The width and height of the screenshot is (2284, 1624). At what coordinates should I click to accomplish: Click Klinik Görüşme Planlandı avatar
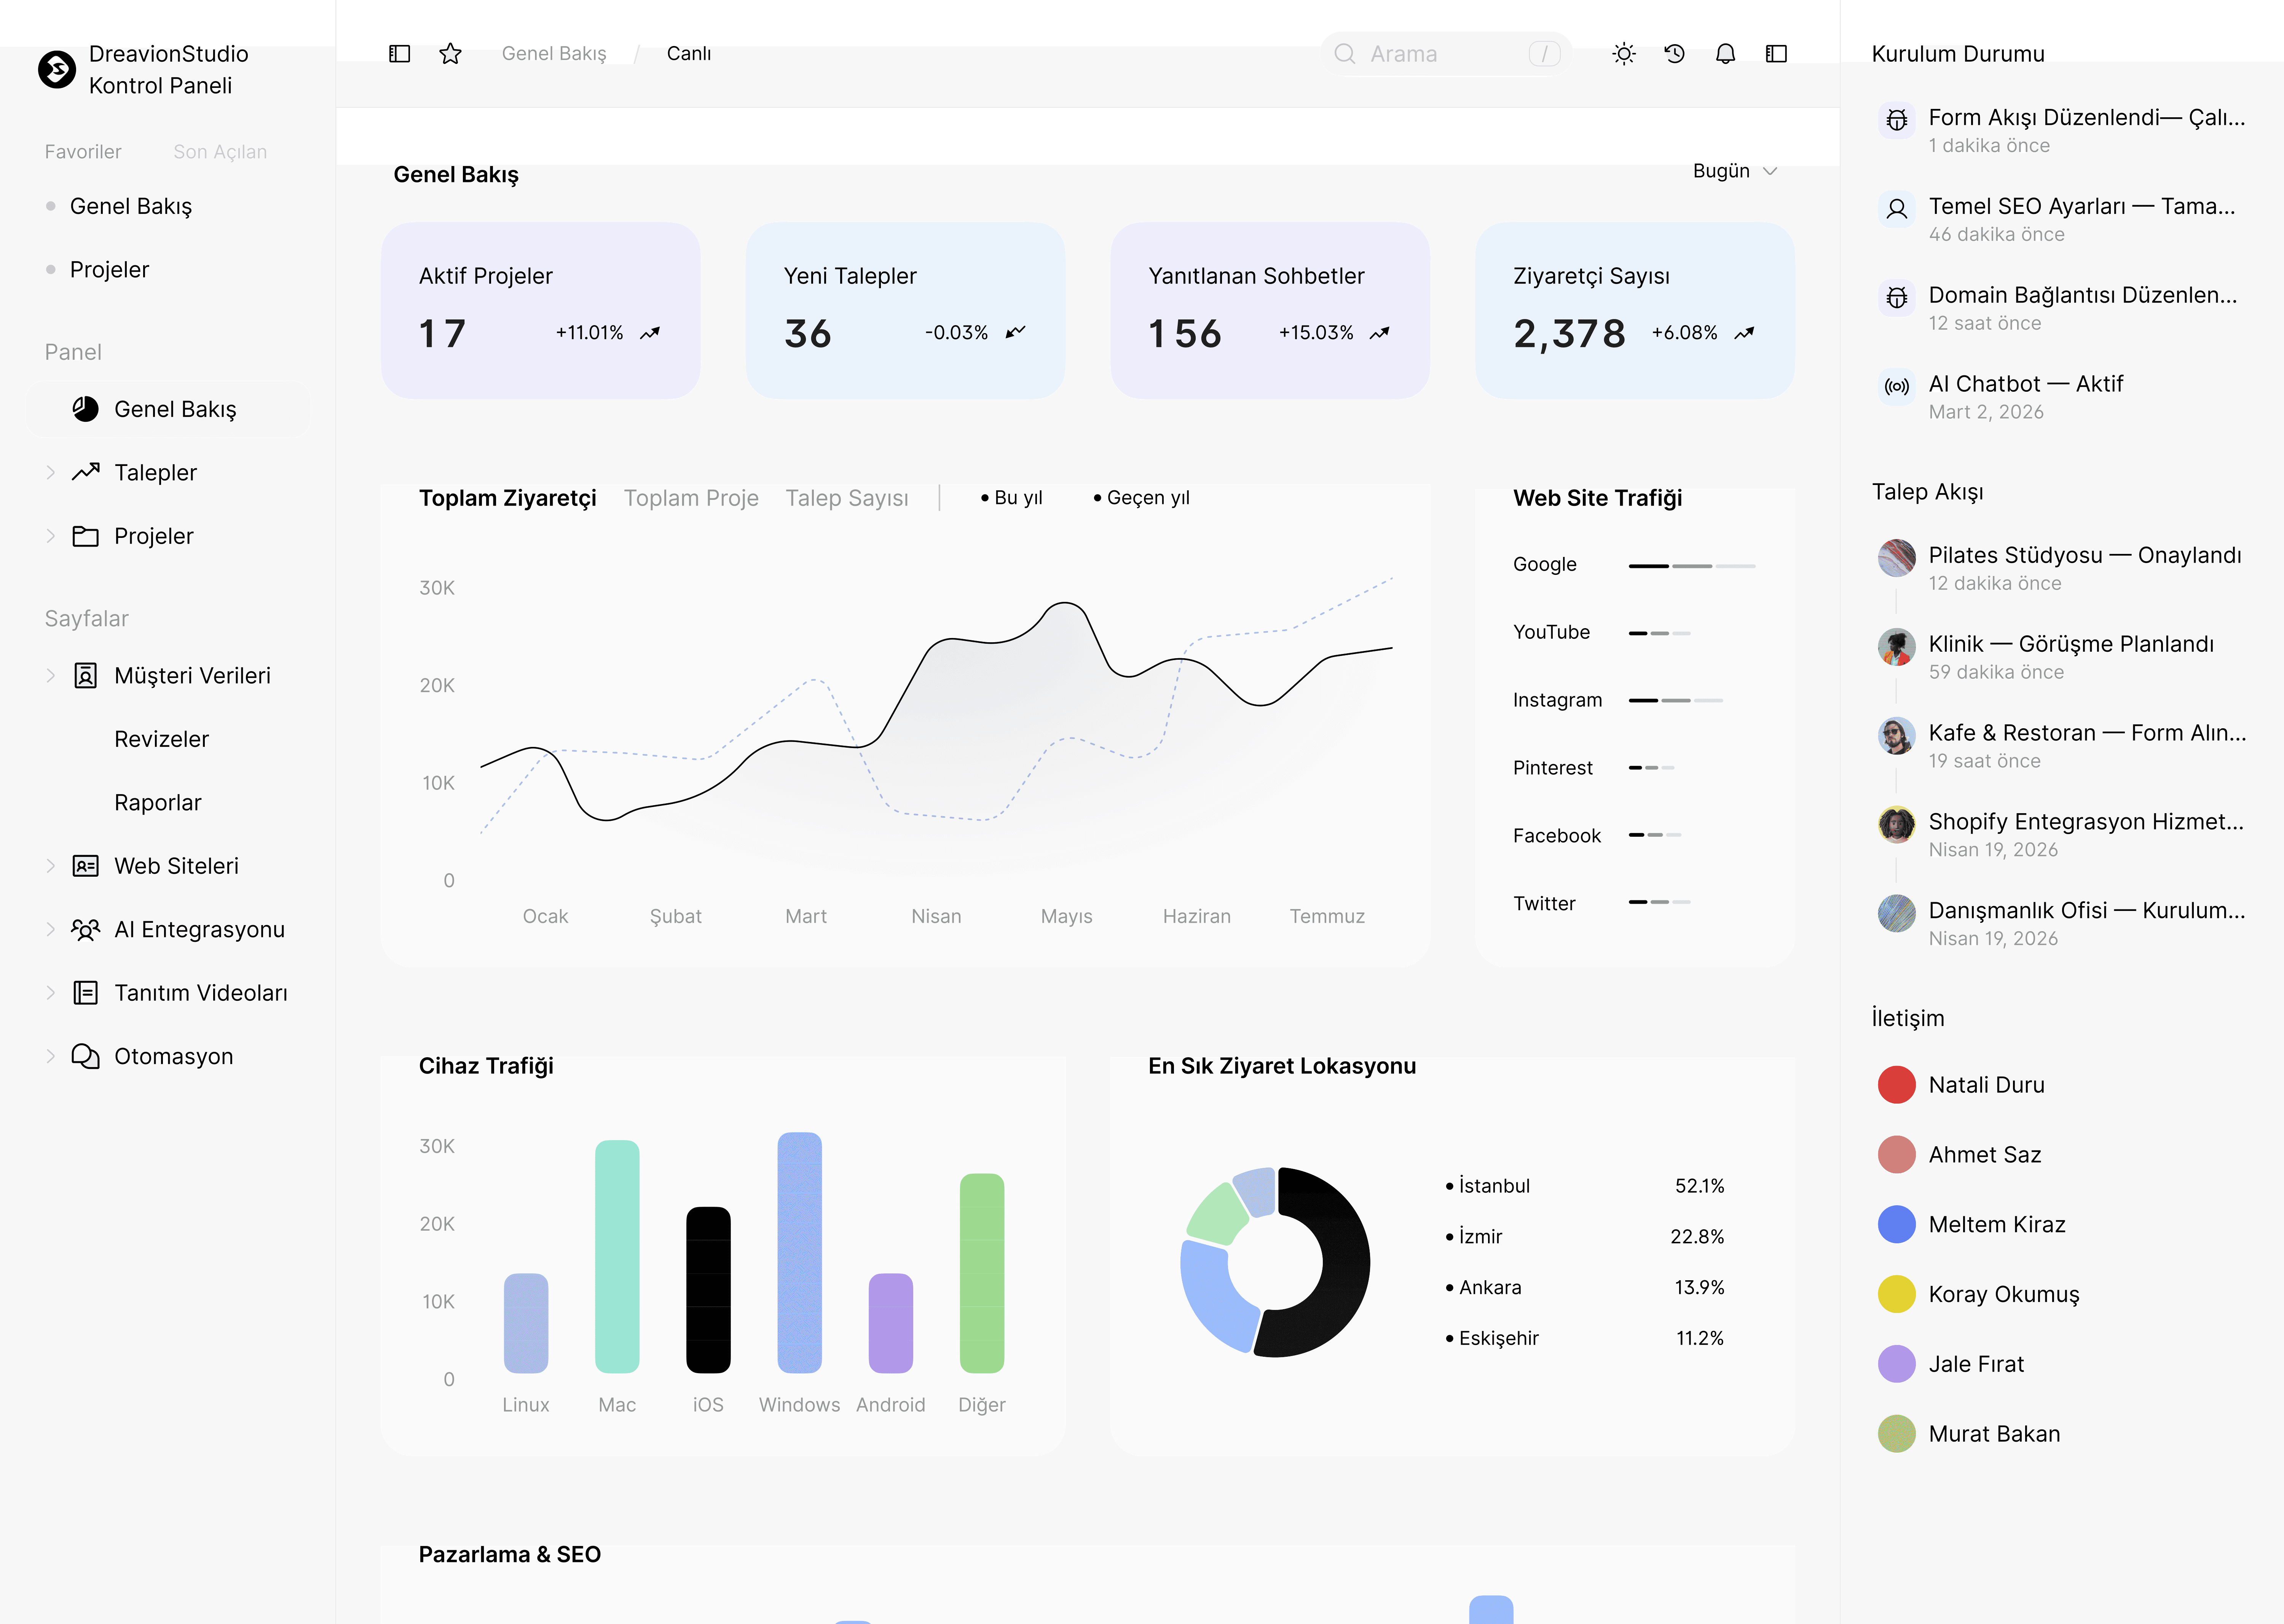tap(1897, 647)
